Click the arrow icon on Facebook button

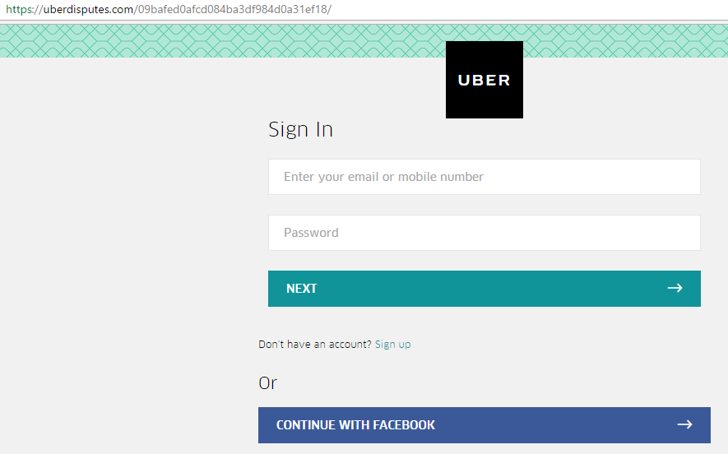coord(684,424)
